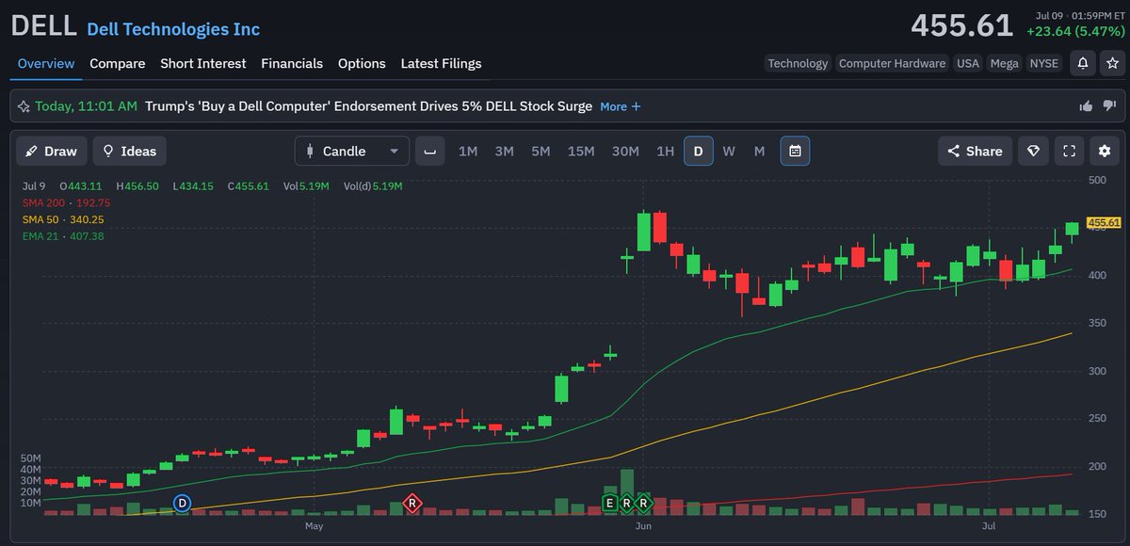Click the Jul label on time axis
This screenshot has height=546, width=1130.
990,526
